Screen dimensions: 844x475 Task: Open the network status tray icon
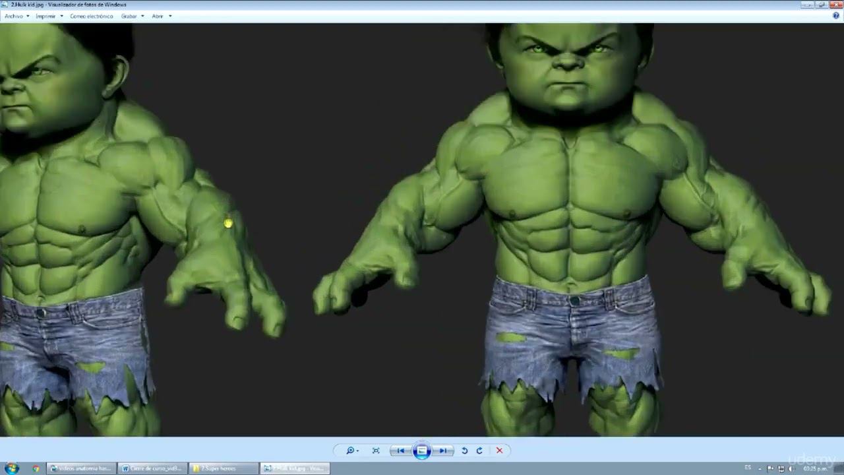pyautogui.click(x=782, y=468)
